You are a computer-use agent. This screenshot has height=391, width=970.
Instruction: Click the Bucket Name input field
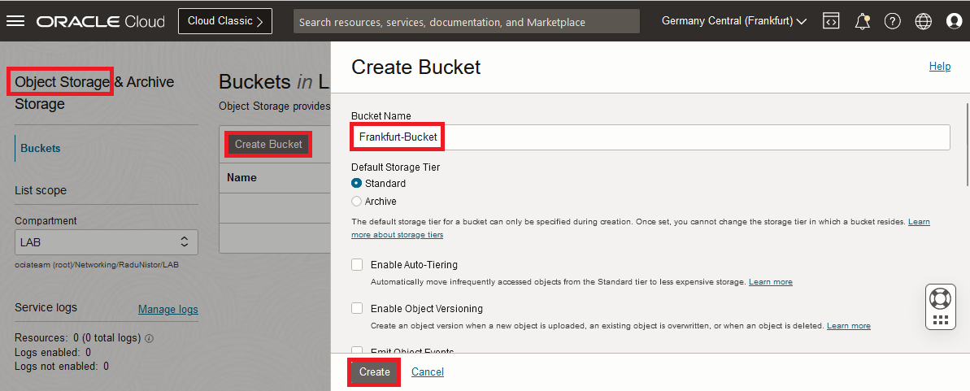[x=650, y=137]
